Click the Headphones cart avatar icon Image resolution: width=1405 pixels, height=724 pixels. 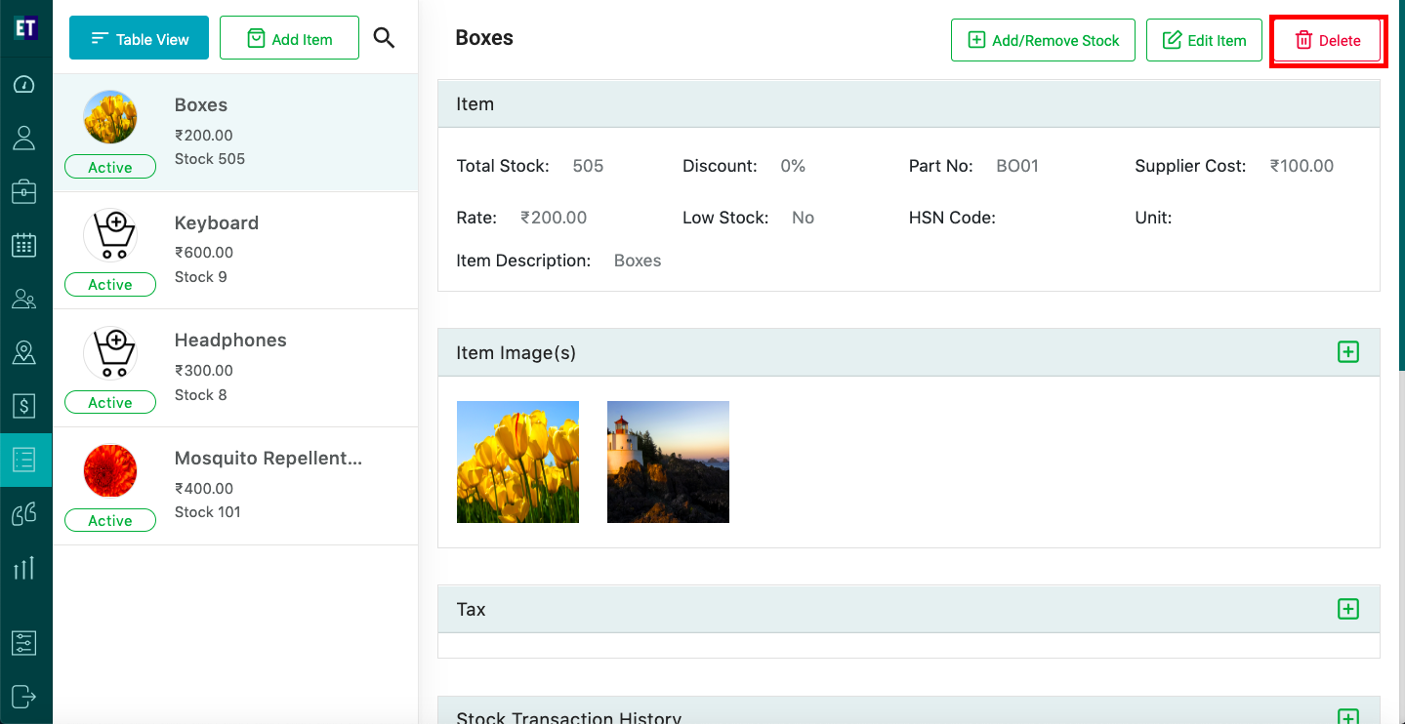click(110, 352)
